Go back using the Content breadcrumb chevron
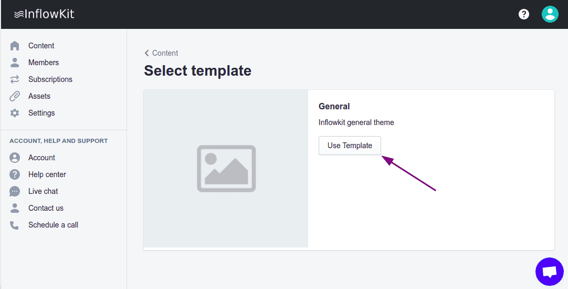Viewport: 568px width, 289px height. pos(147,53)
